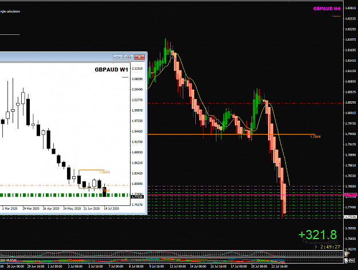Click the black current price tag in W1 chart

137,197
